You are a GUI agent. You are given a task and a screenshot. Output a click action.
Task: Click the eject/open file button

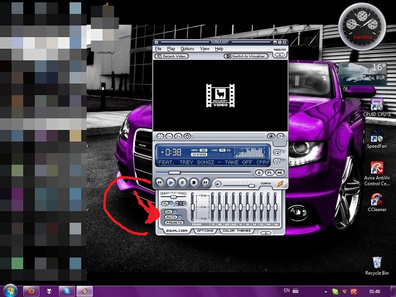259,173
